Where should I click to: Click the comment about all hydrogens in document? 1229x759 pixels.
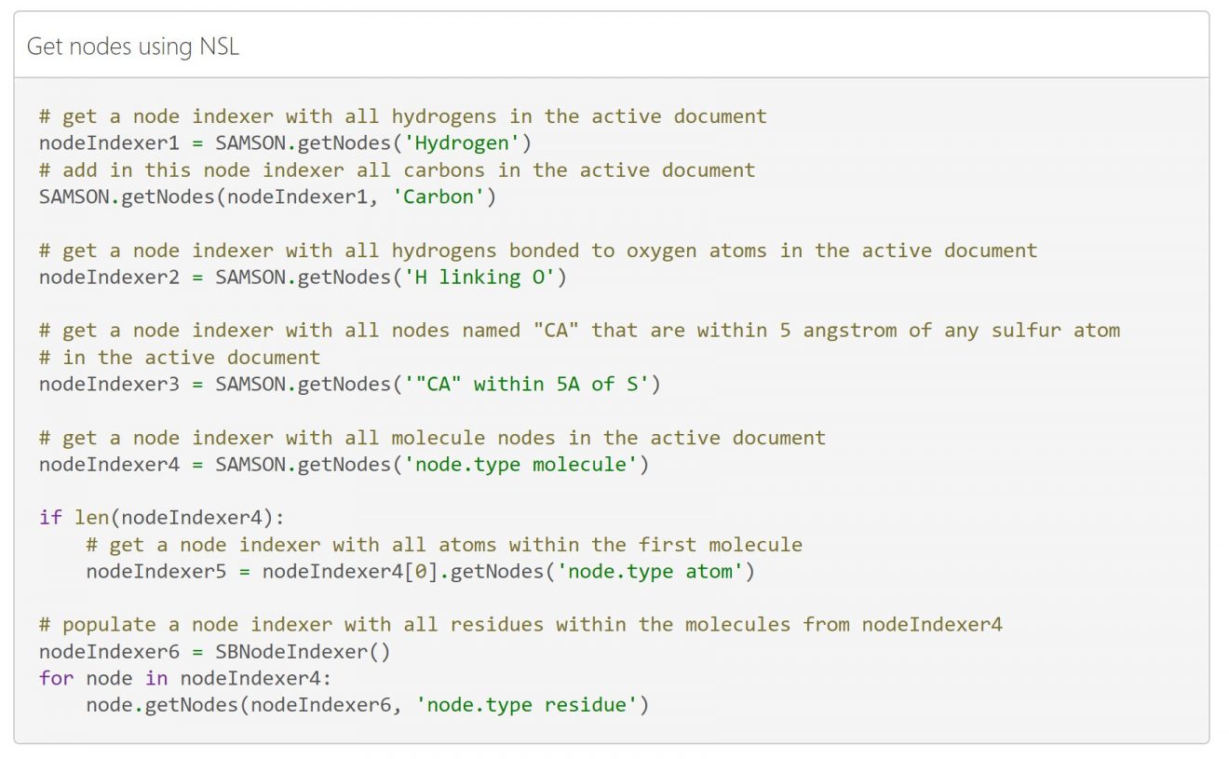tap(403, 116)
